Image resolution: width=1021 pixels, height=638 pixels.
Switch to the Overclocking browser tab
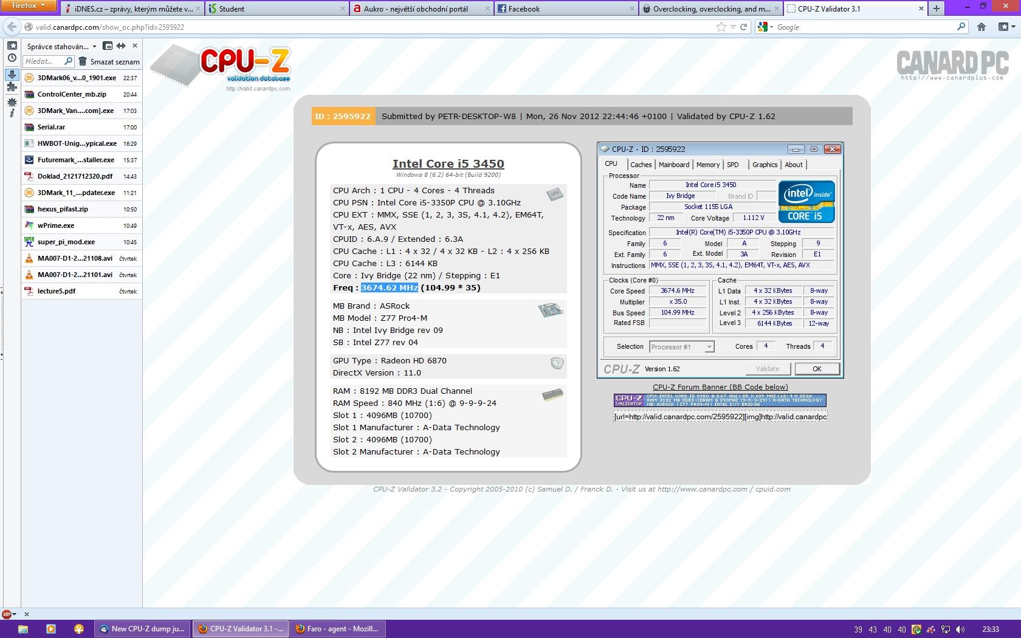coord(711,9)
